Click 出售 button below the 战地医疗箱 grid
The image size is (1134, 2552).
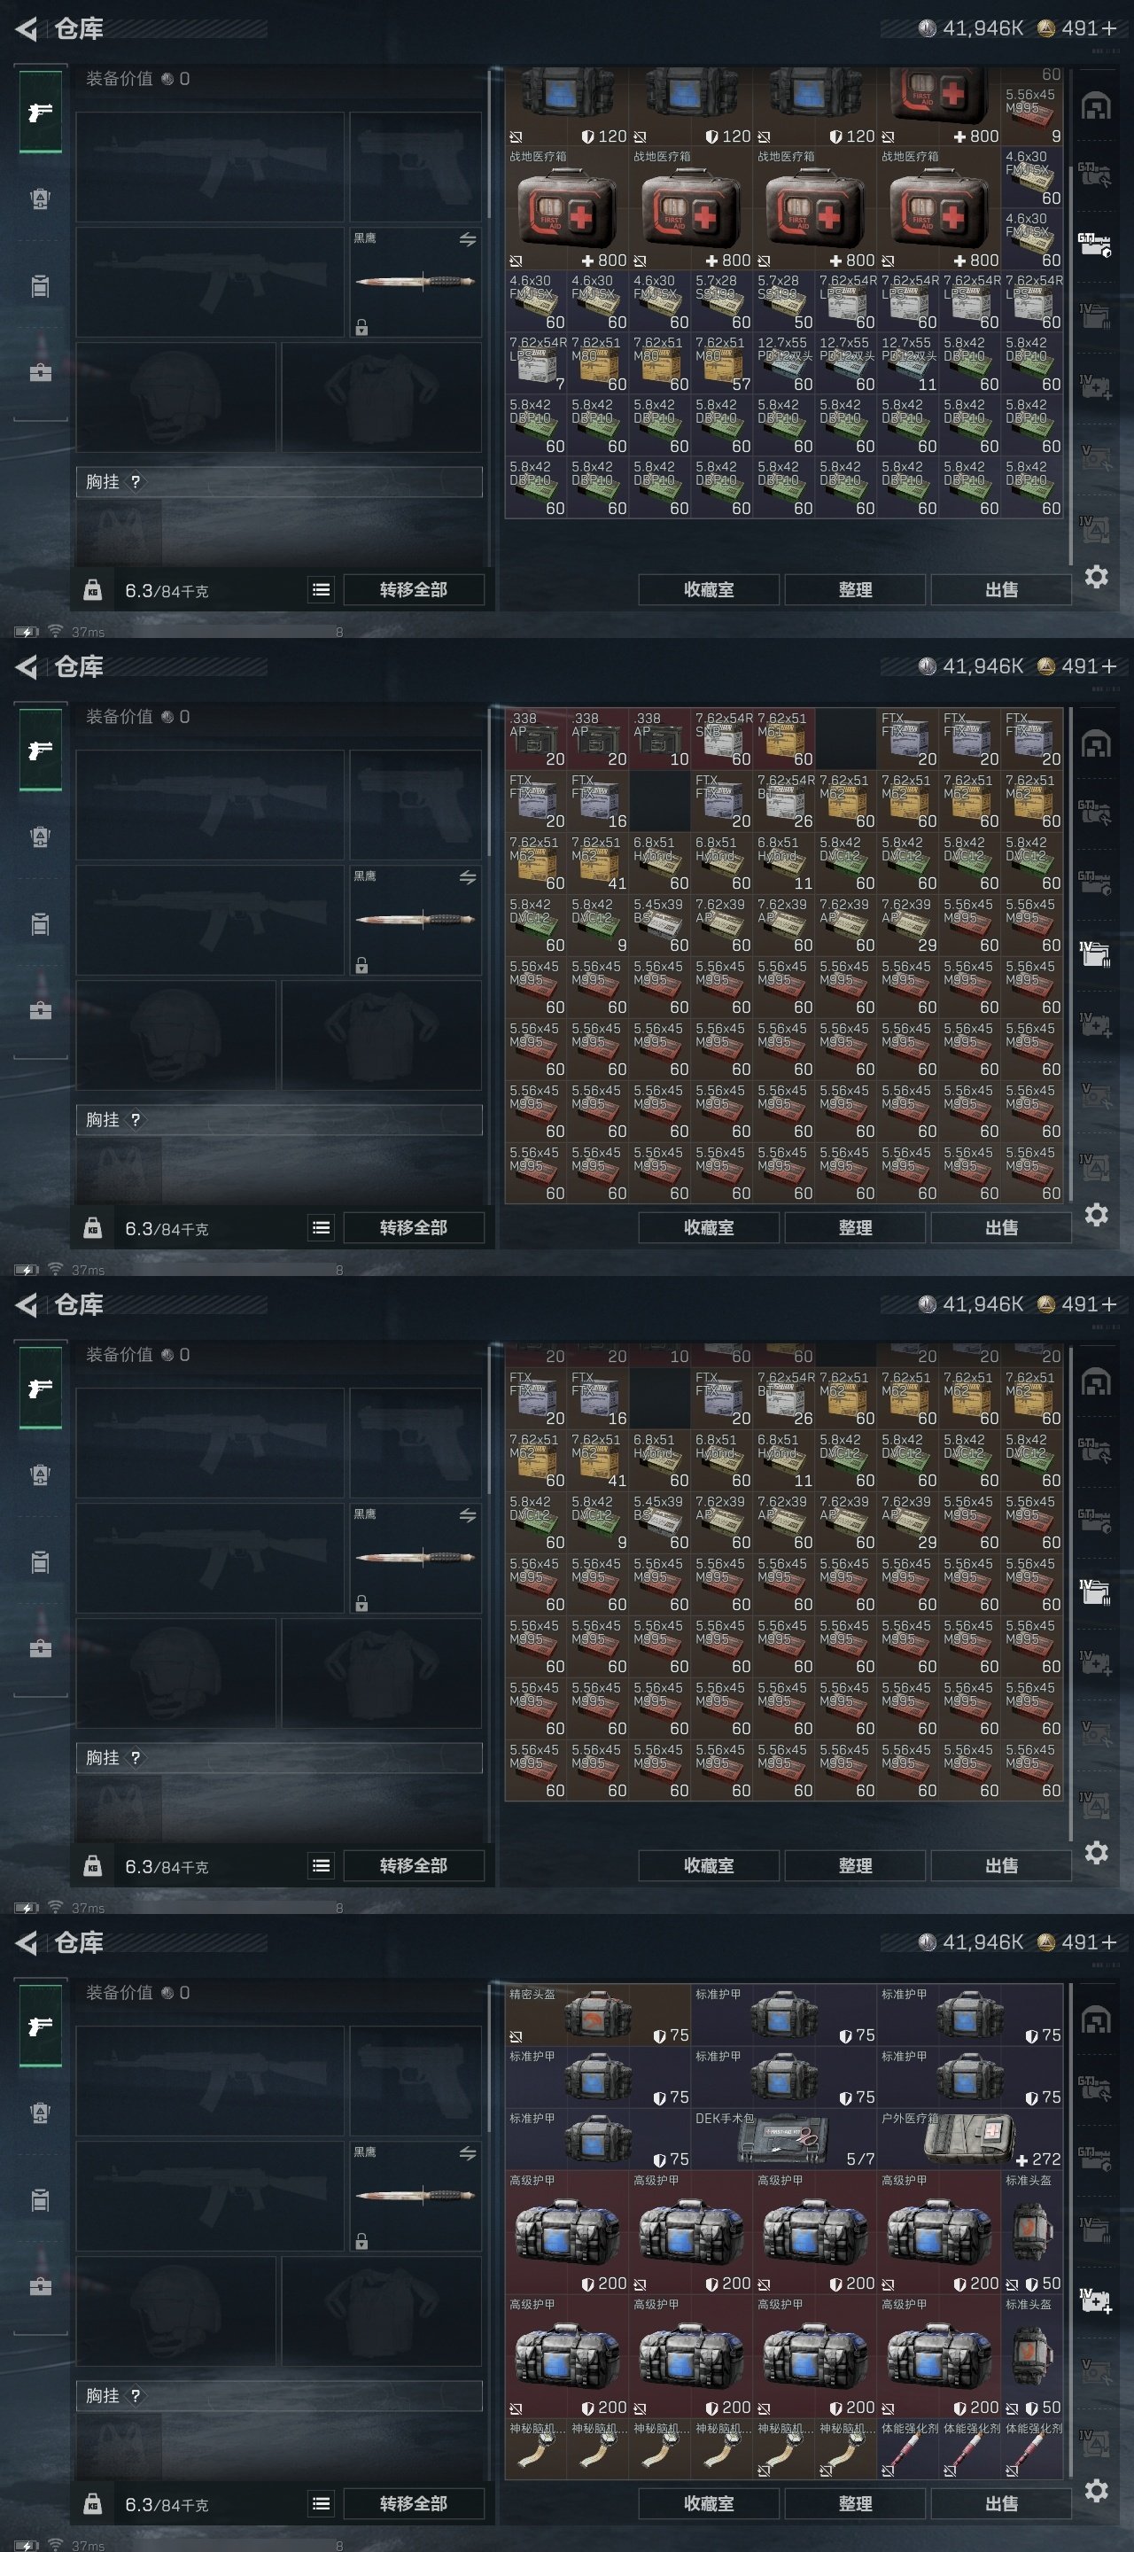pos(1001,589)
